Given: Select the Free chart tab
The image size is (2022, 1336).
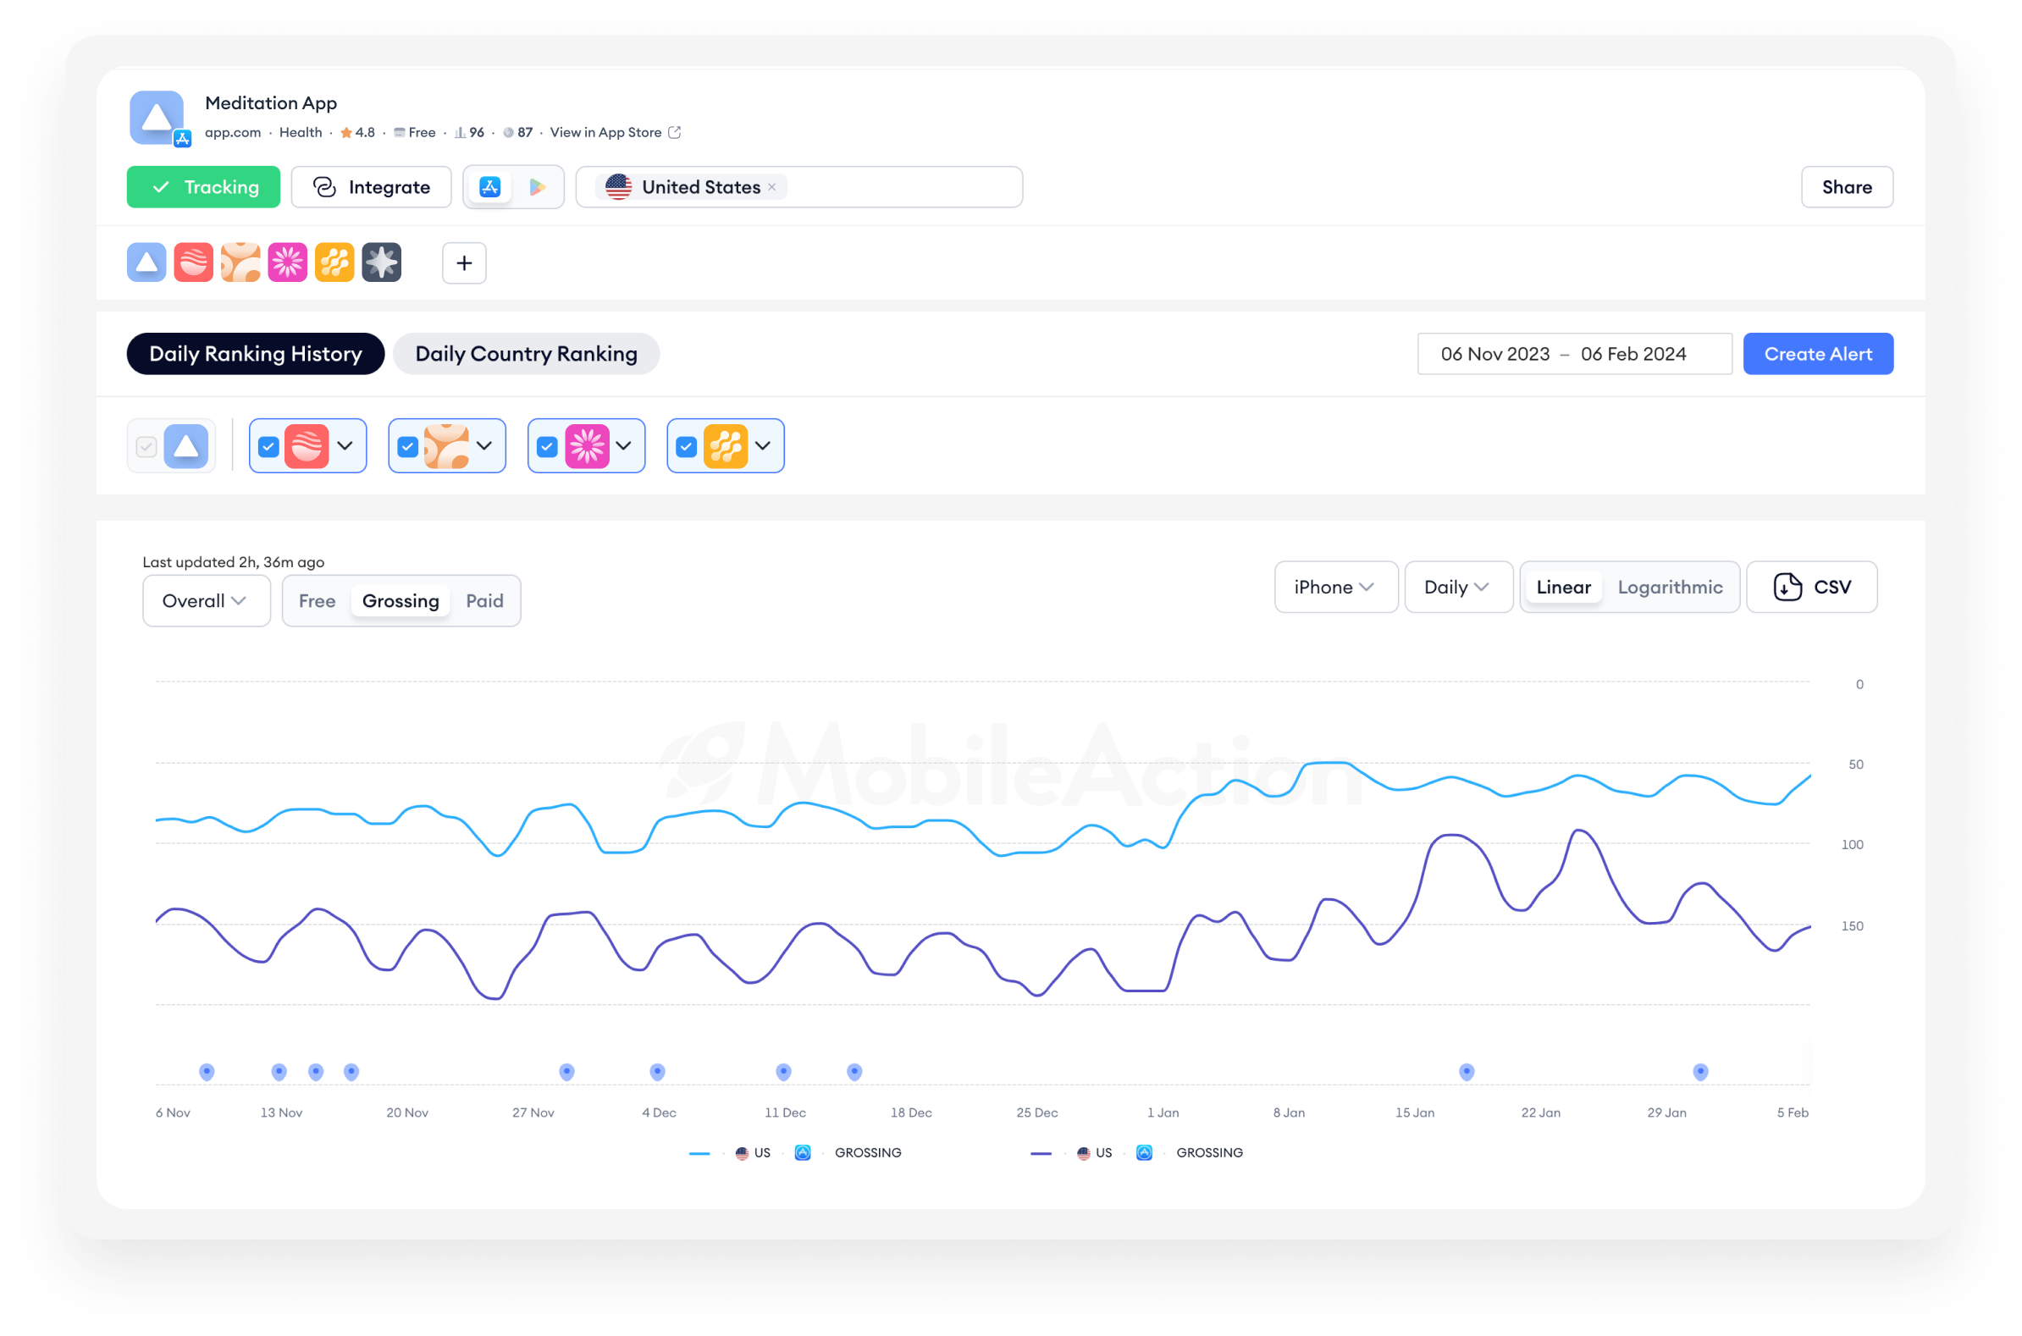Looking at the screenshot, I should (317, 600).
